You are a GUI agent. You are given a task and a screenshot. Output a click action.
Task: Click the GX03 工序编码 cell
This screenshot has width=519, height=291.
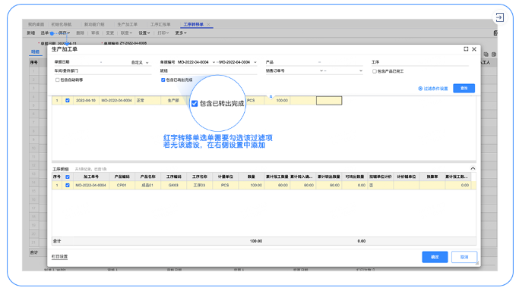(x=173, y=186)
